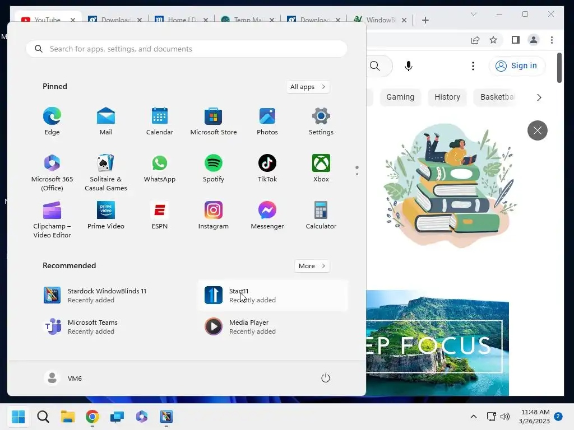Open Microsoft Store from pinned apps
Viewport: 574px width, 430px height.
pos(214,121)
